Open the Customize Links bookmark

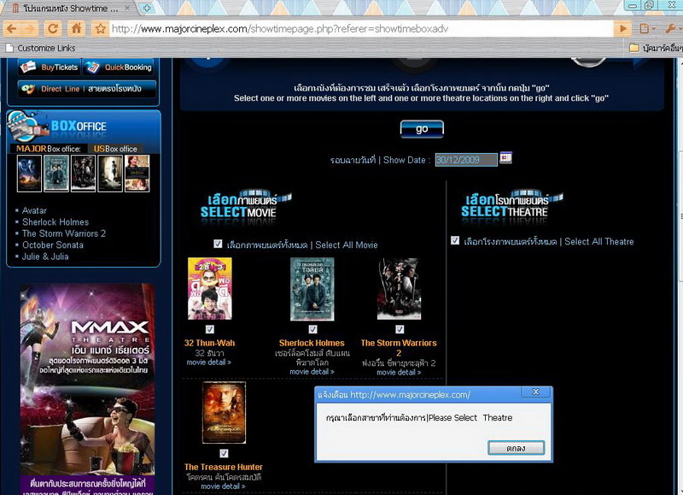[40, 48]
